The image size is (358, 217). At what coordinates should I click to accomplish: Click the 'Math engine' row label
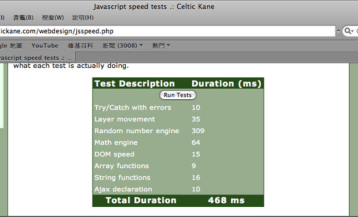pos(116,143)
